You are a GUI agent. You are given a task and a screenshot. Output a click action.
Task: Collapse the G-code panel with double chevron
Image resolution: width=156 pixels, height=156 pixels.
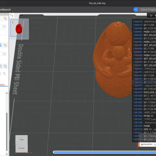[151, 16]
